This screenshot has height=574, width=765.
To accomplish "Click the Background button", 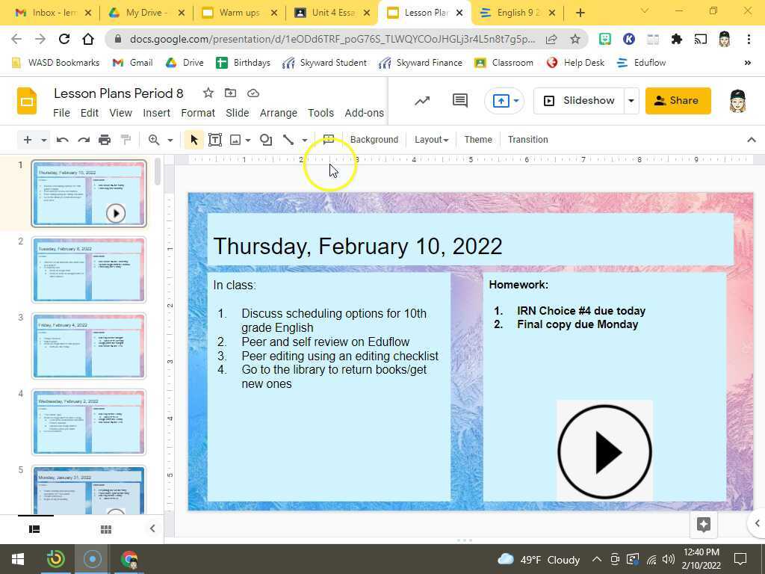I will [374, 140].
